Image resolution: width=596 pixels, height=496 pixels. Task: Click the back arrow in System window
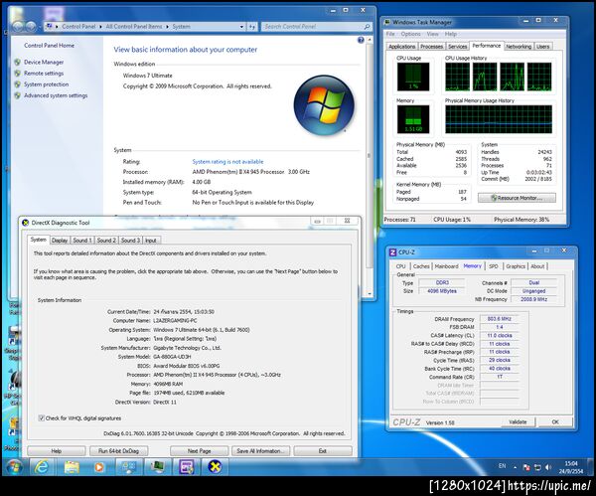18,26
